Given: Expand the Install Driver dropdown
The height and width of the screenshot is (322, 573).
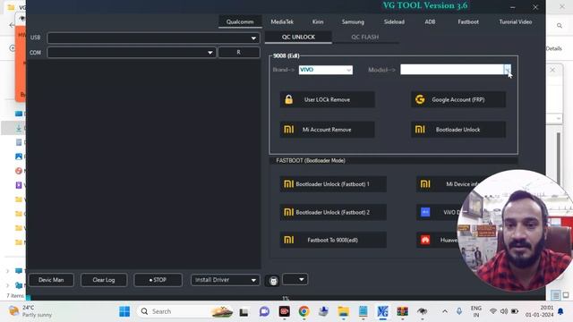Looking at the screenshot, I should 253,280.
